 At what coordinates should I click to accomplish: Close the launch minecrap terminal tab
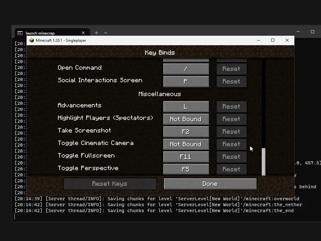click(83, 33)
